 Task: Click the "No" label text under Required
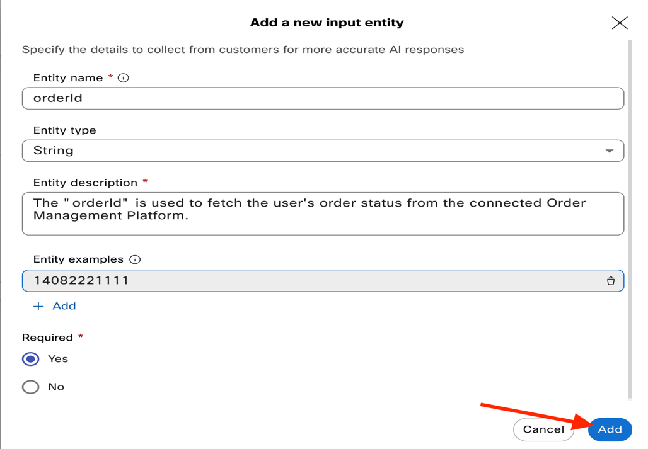pos(56,387)
